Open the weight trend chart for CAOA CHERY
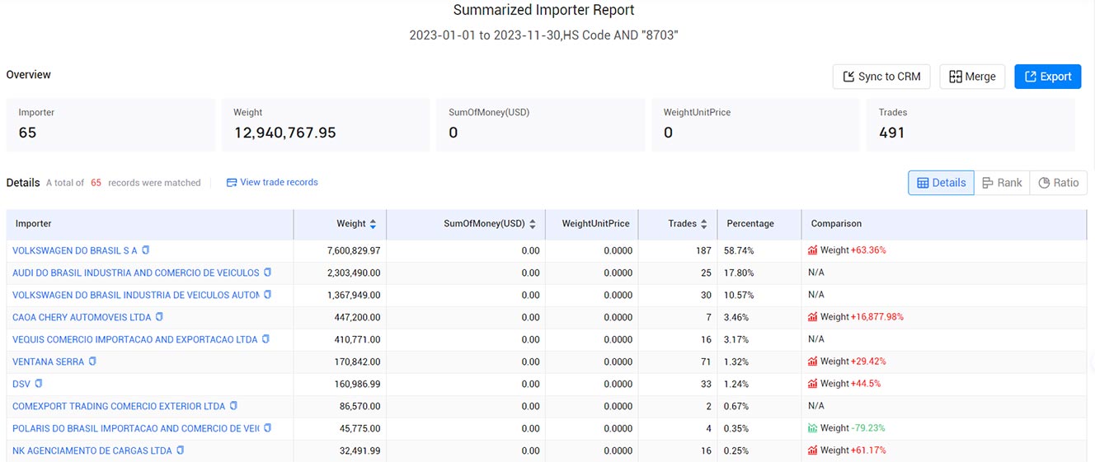The width and height of the screenshot is (1095, 462). tap(812, 317)
